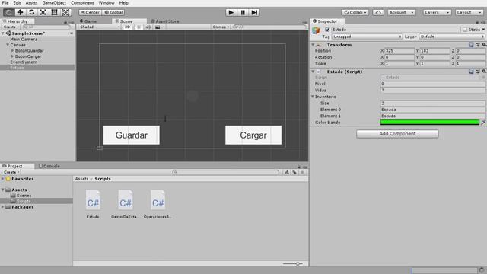Toggle Center pivot mode
This screenshot has height=274, width=487.
[90, 12]
